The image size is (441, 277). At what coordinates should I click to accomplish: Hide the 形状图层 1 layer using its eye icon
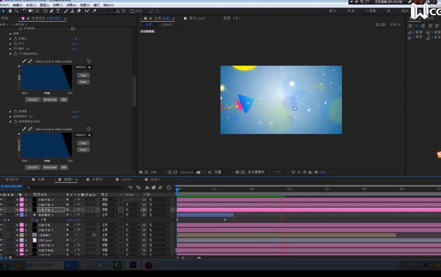point(1,215)
